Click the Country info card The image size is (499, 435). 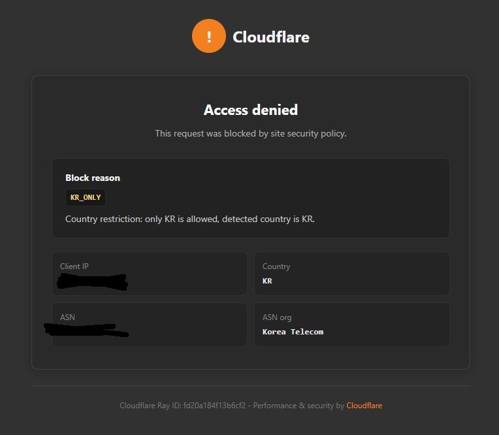(x=352, y=274)
